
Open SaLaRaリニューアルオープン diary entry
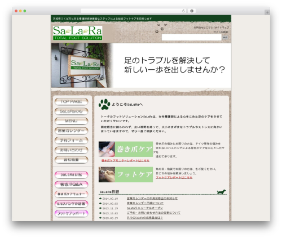145,208
